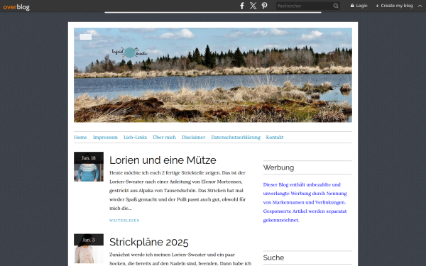
Task: Open the Jan. 3 post thumbnail
Action: [89, 248]
